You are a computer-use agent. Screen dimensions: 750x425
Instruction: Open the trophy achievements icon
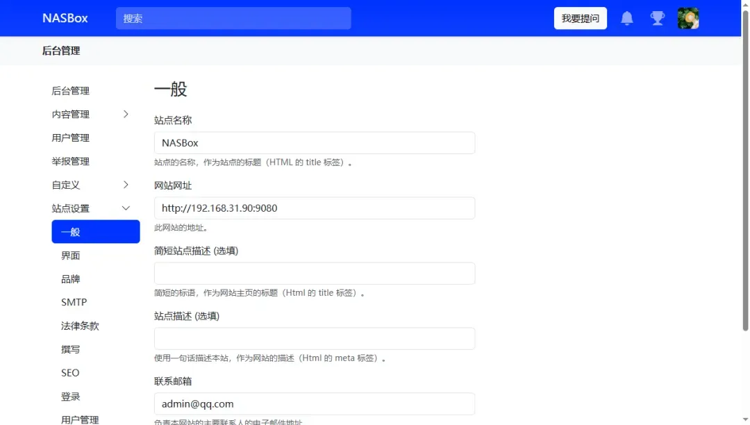click(657, 18)
